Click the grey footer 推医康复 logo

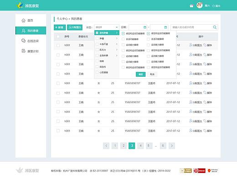27,170
